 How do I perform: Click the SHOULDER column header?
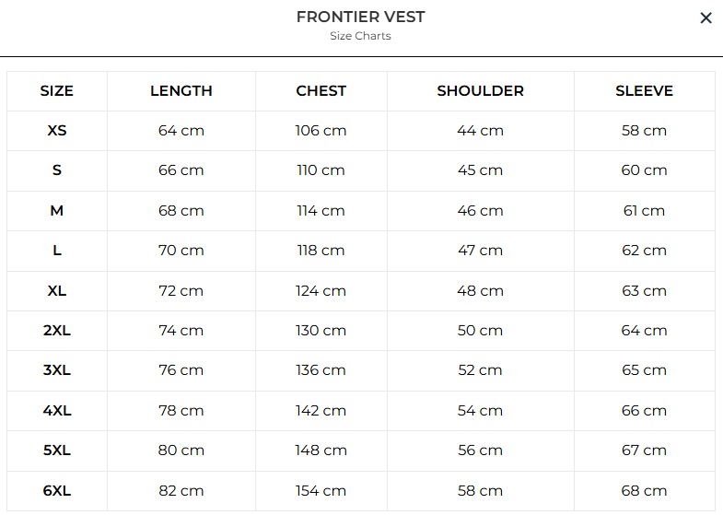480,91
